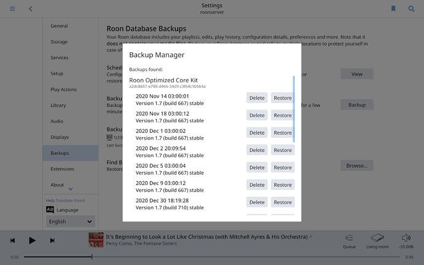The width and height of the screenshot is (424, 265).
Task: Restore the 2020 Dec 9 03:00:12 backup
Action: tap(283, 185)
